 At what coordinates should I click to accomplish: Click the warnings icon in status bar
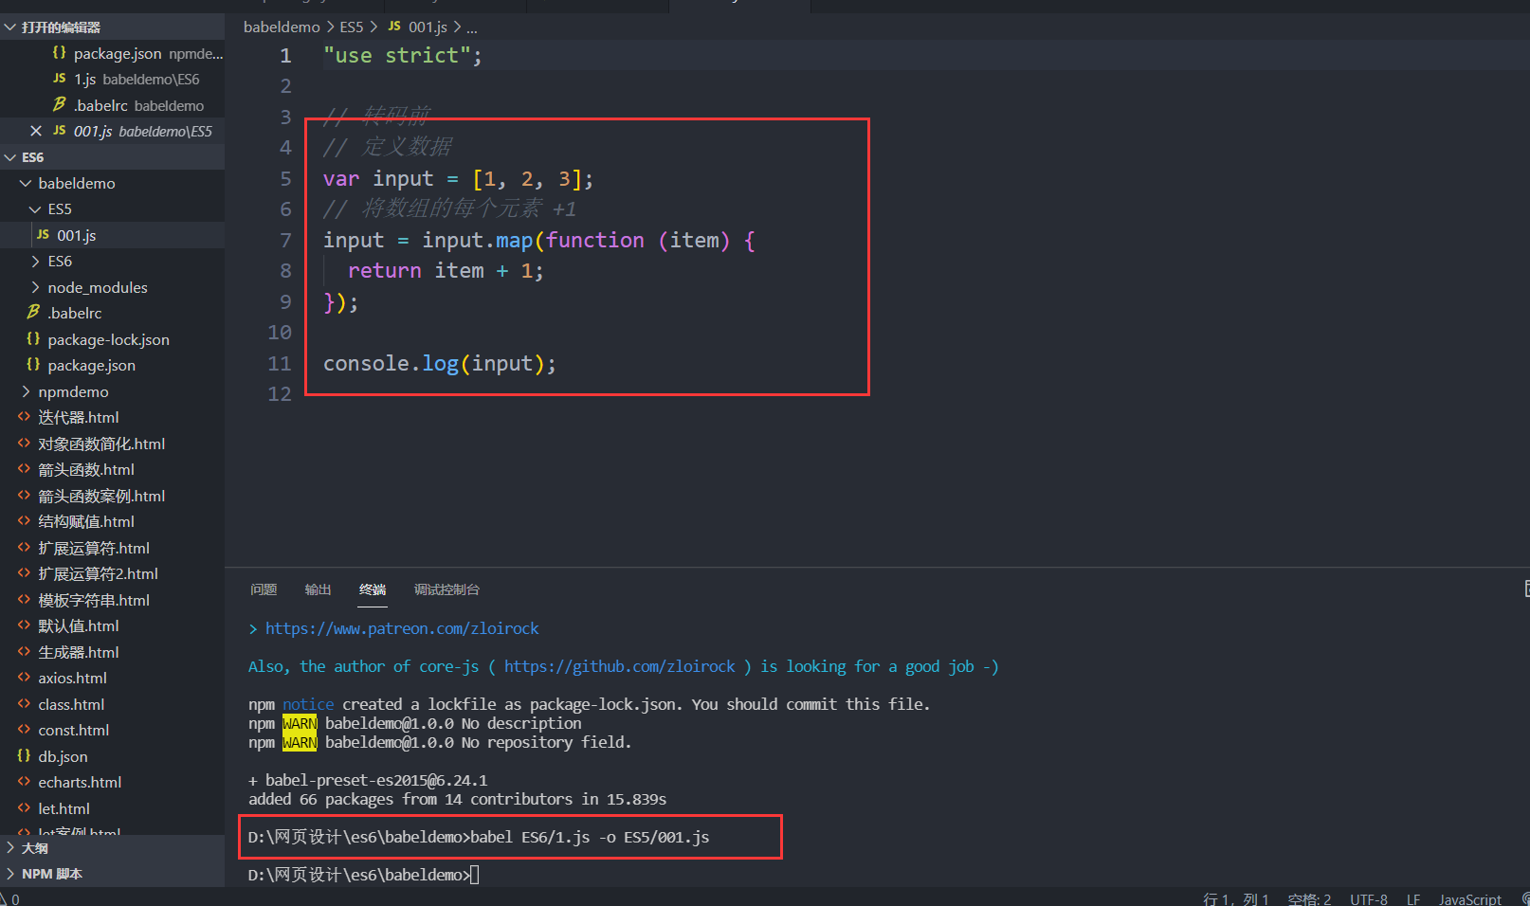point(4,898)
